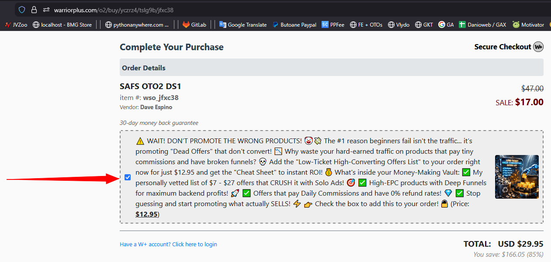The height and width of the screenshot is (262, 551).
Task: Click the Low-Ticket Offers List thumbnail
Action: pyautogui.click(x=517, y=177)
